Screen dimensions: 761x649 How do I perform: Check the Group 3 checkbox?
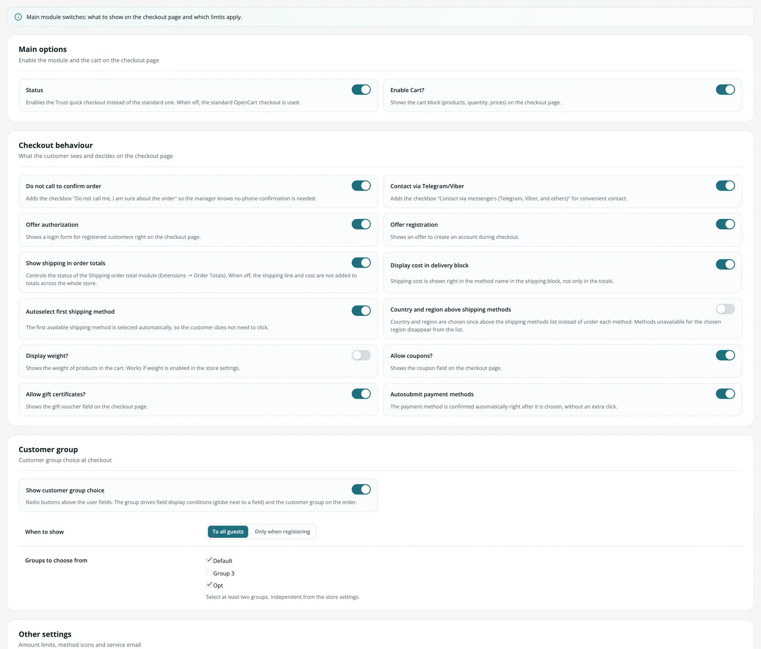pos(209,573)
